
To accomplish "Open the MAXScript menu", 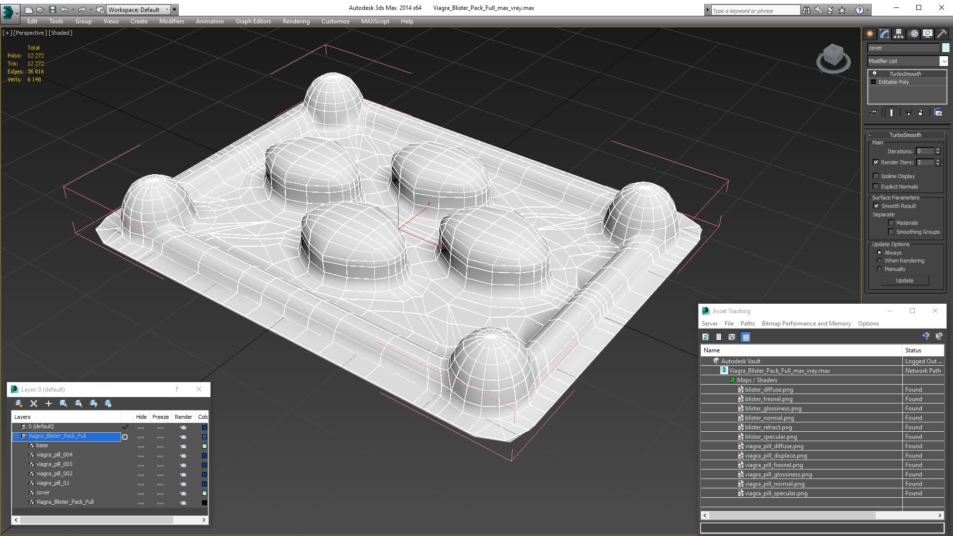I will click(375, 21).
